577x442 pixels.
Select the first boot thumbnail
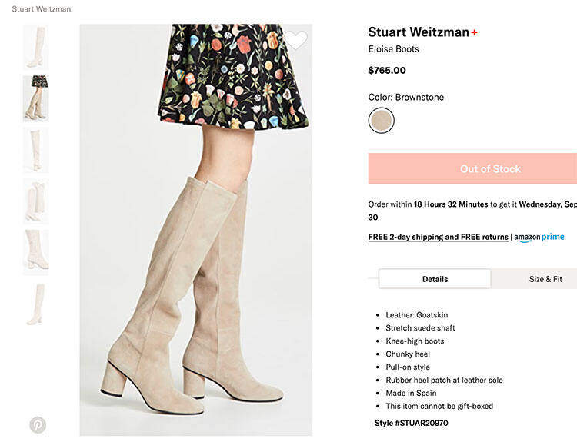35,48
